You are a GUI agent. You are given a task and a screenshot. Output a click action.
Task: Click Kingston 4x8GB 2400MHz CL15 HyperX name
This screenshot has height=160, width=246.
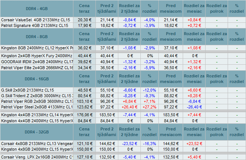pyautogui.click(x=37, y=149)
